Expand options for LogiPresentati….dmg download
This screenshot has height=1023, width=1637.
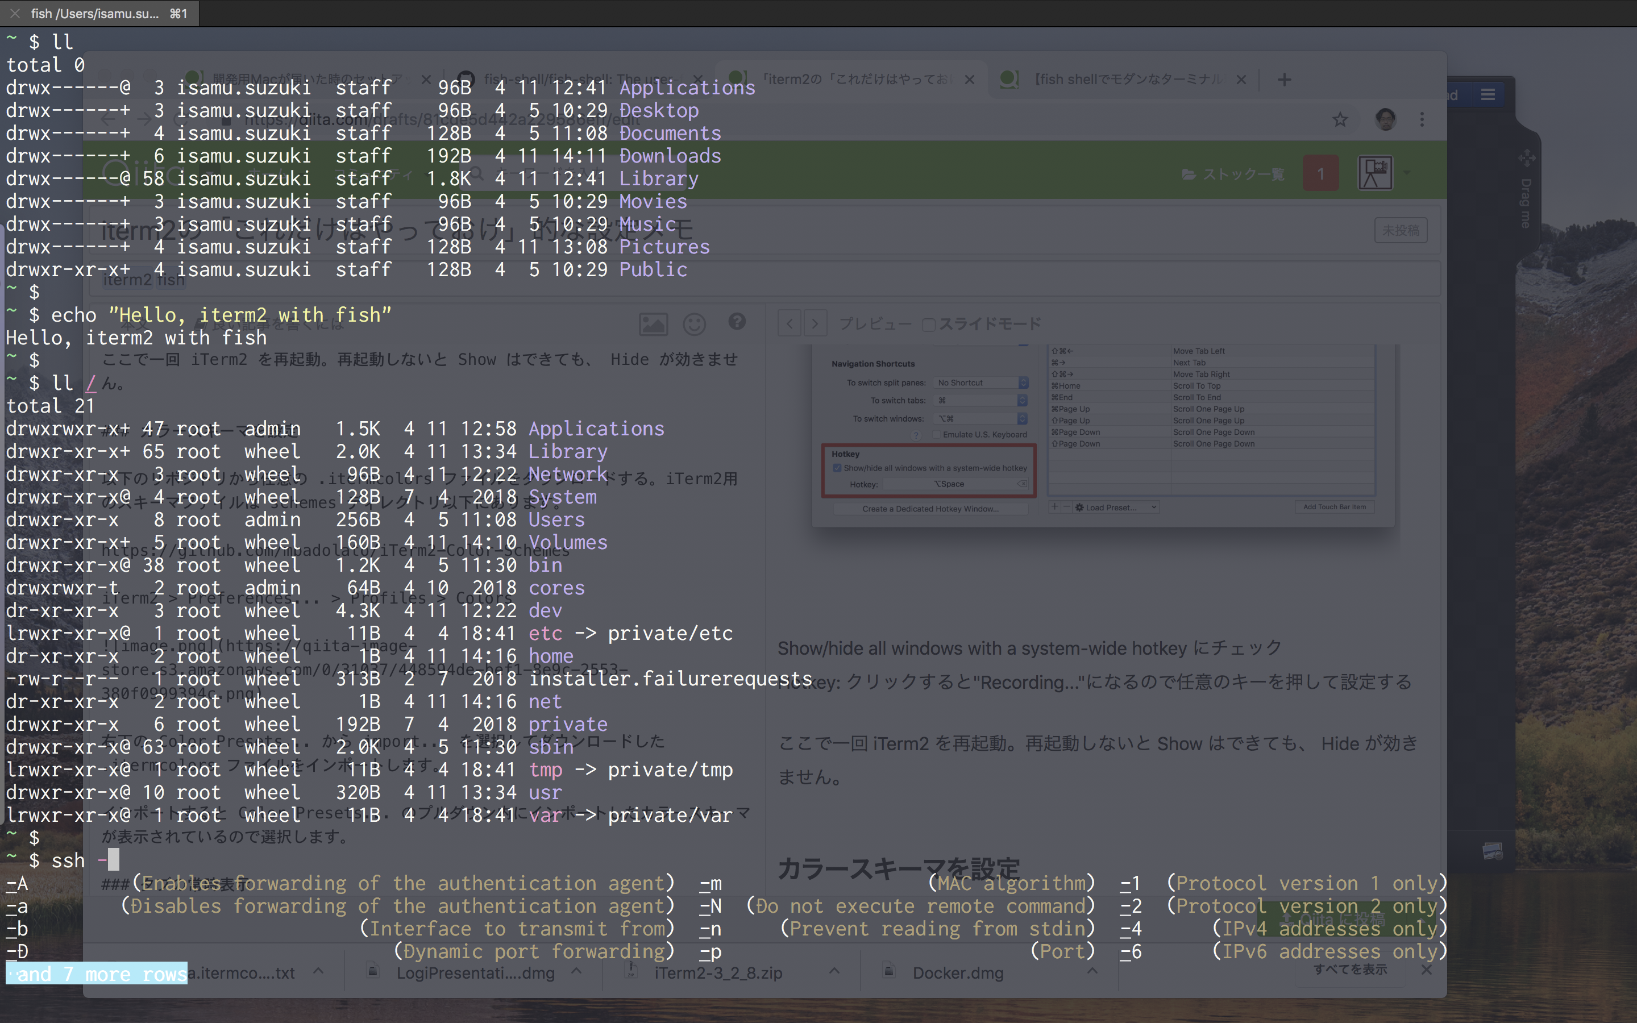pyautogui.click(x=576, y=972)
